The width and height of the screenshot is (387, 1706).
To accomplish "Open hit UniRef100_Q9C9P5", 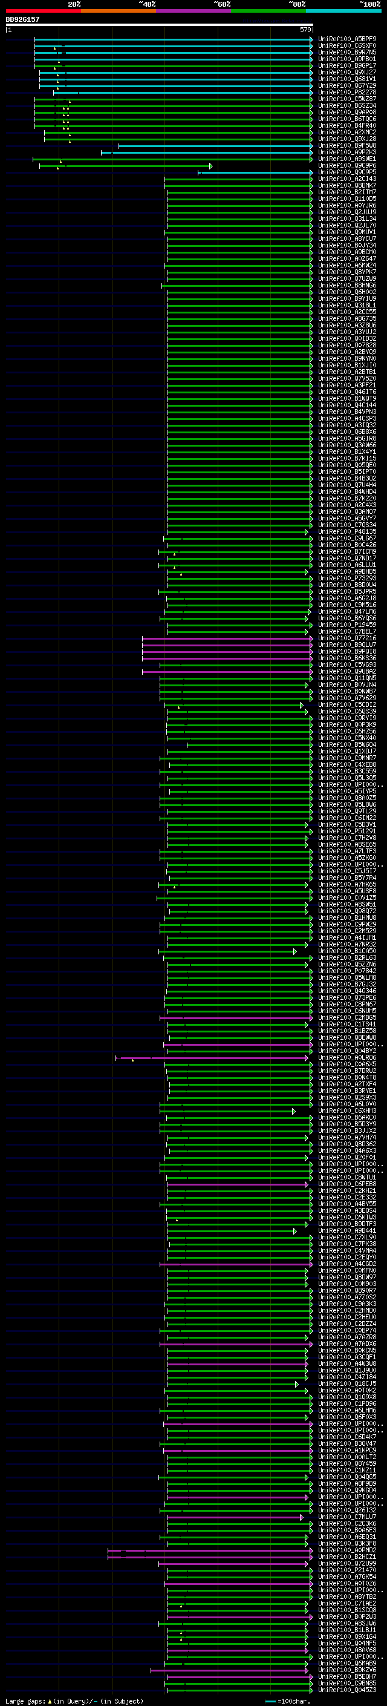I will (347, 172).
